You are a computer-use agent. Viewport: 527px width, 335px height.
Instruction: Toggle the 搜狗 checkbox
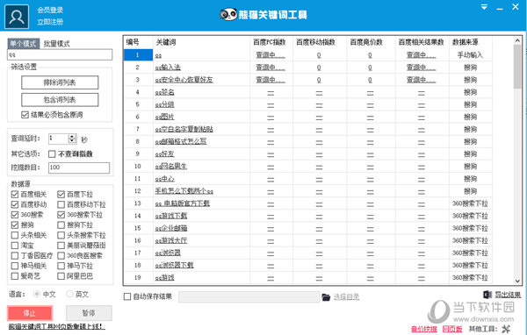coord(15,225)
